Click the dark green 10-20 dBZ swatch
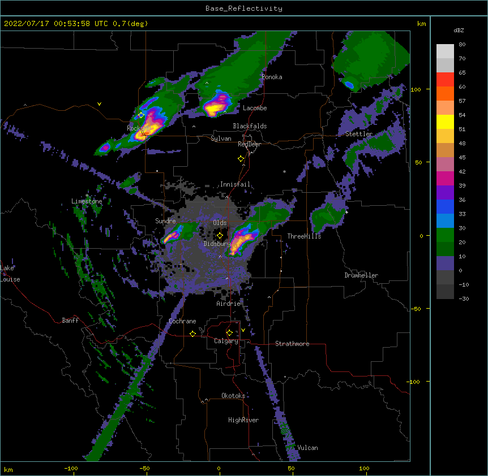Viewport: 488px width, 476px height. coord(445,249)
